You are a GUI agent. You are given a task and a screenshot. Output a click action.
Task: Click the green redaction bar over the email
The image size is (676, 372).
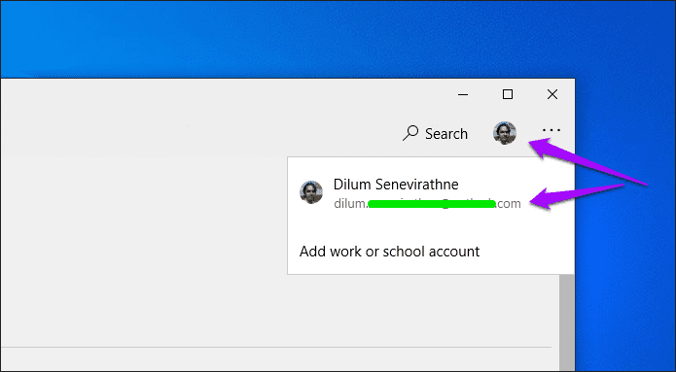pos(432,204)
